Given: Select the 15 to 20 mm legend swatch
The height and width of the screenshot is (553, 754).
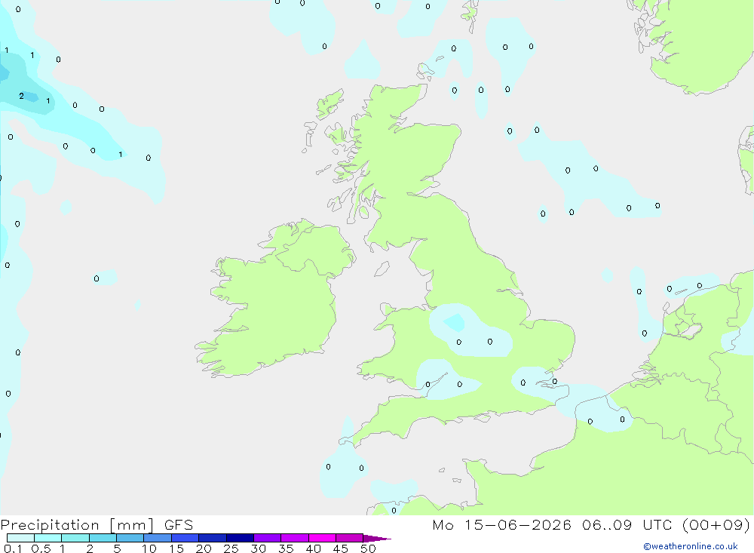Looking at the screenshot, I should point(185,538).
